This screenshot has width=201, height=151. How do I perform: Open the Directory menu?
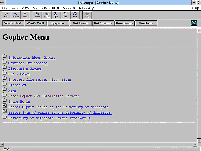[x=86, y=8]
